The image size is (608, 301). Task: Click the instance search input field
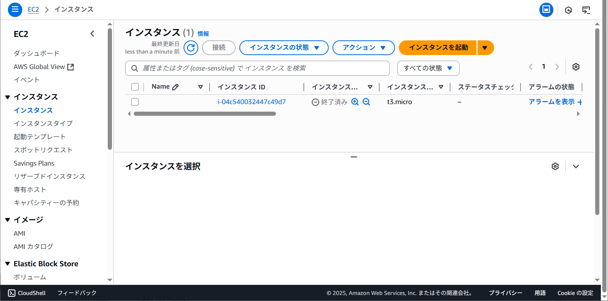click(x=260, y=68)
